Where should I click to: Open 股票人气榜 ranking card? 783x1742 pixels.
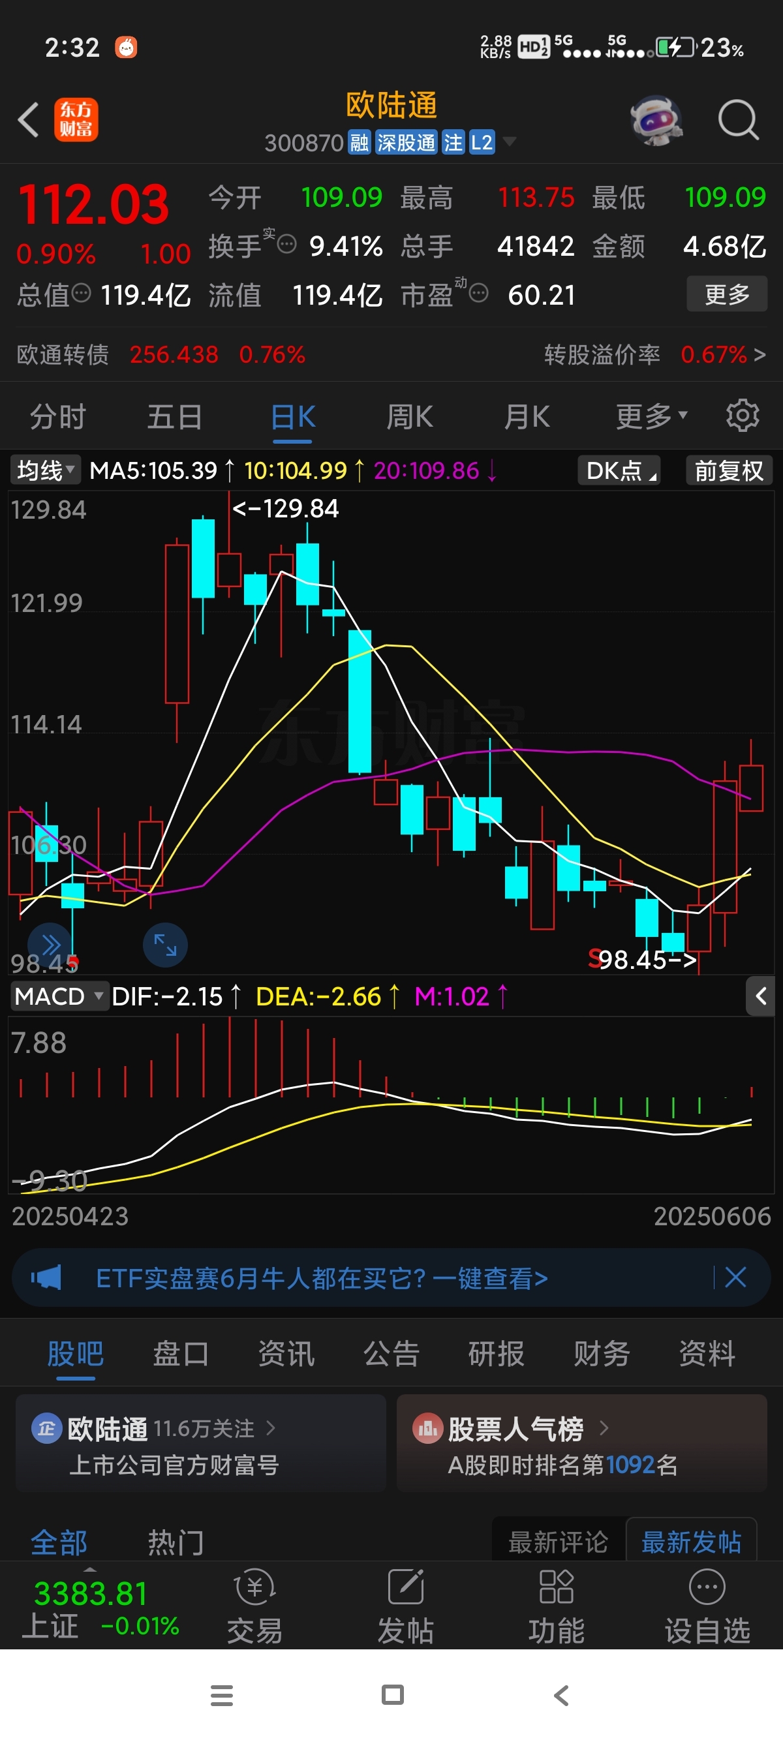pos(581,1443)
